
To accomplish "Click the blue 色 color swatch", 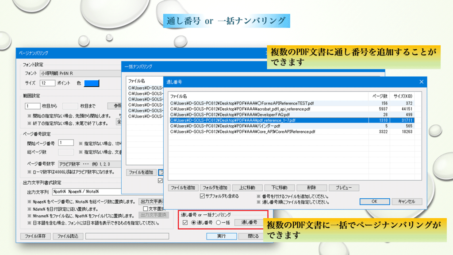I will (x=92, y=83).
